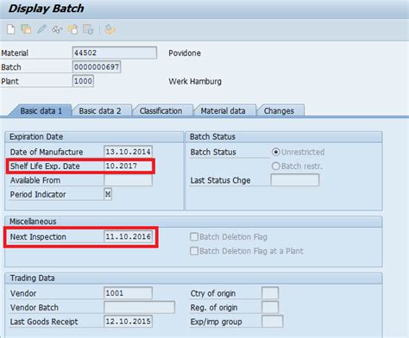Image resolution: width=409 pixels, height=338 pixels.
Task: Tick Batch Deletion Flag at a Plant
Action: 194,251
